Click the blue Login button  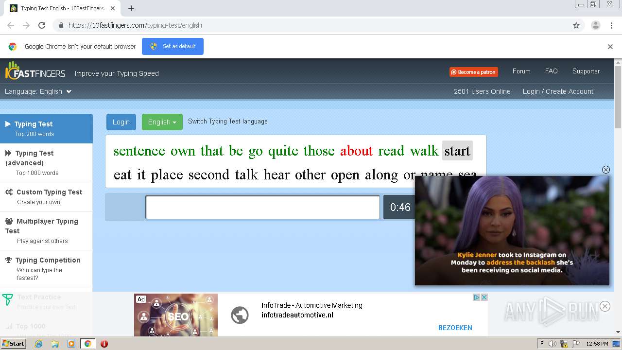(121, 122)
